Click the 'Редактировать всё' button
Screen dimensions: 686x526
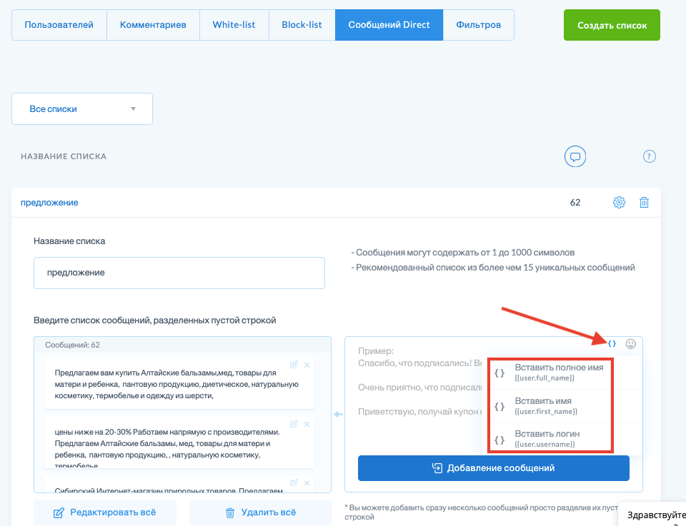pos(105,512)
